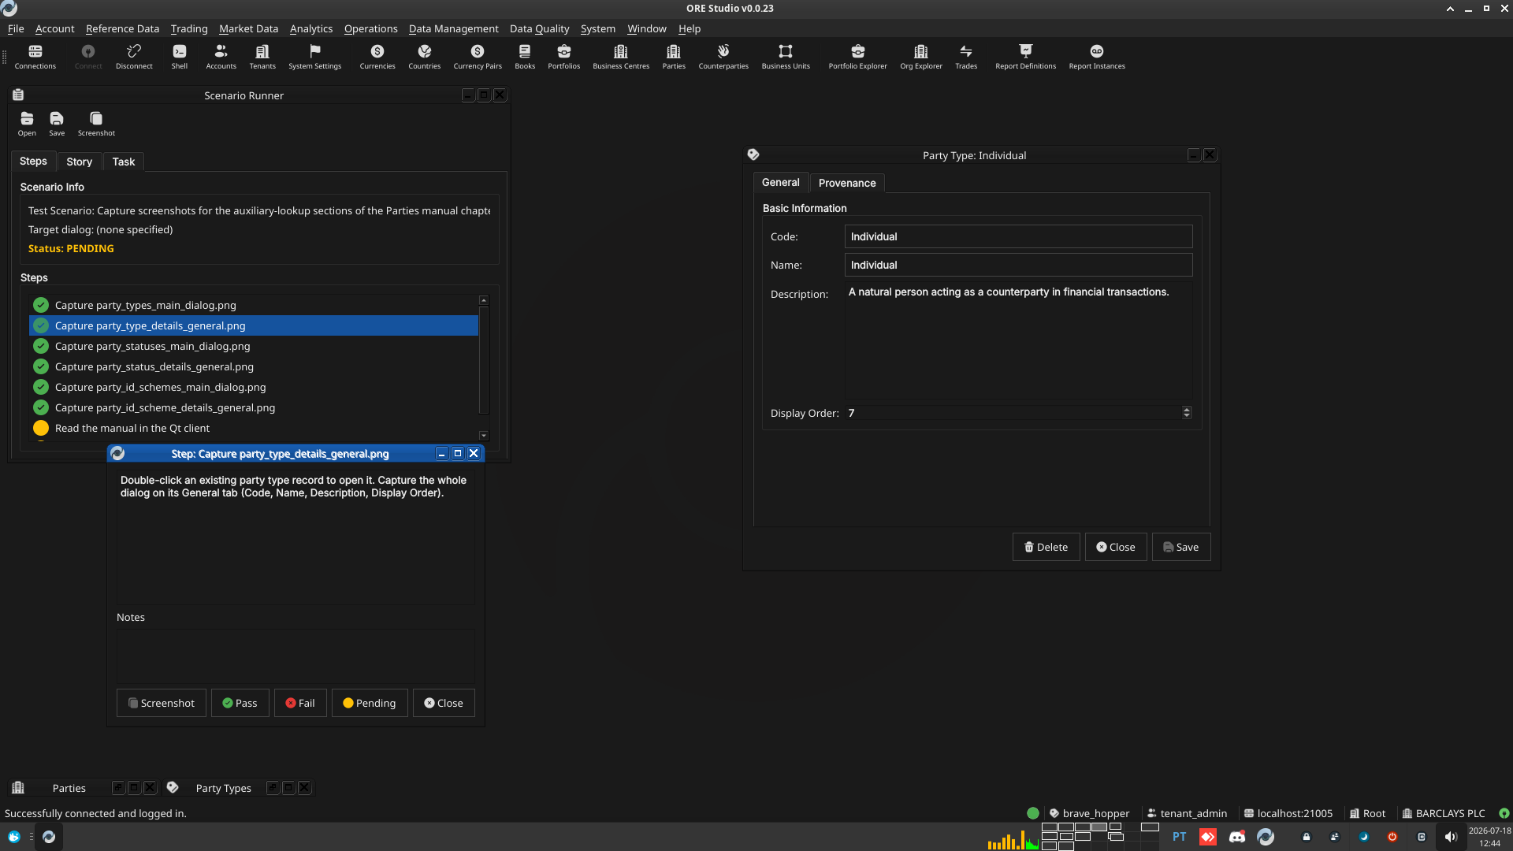Select step Capture party_statuses_main_dialog.png
Viewport: 1513px width, 851px height.
[254, 346]
